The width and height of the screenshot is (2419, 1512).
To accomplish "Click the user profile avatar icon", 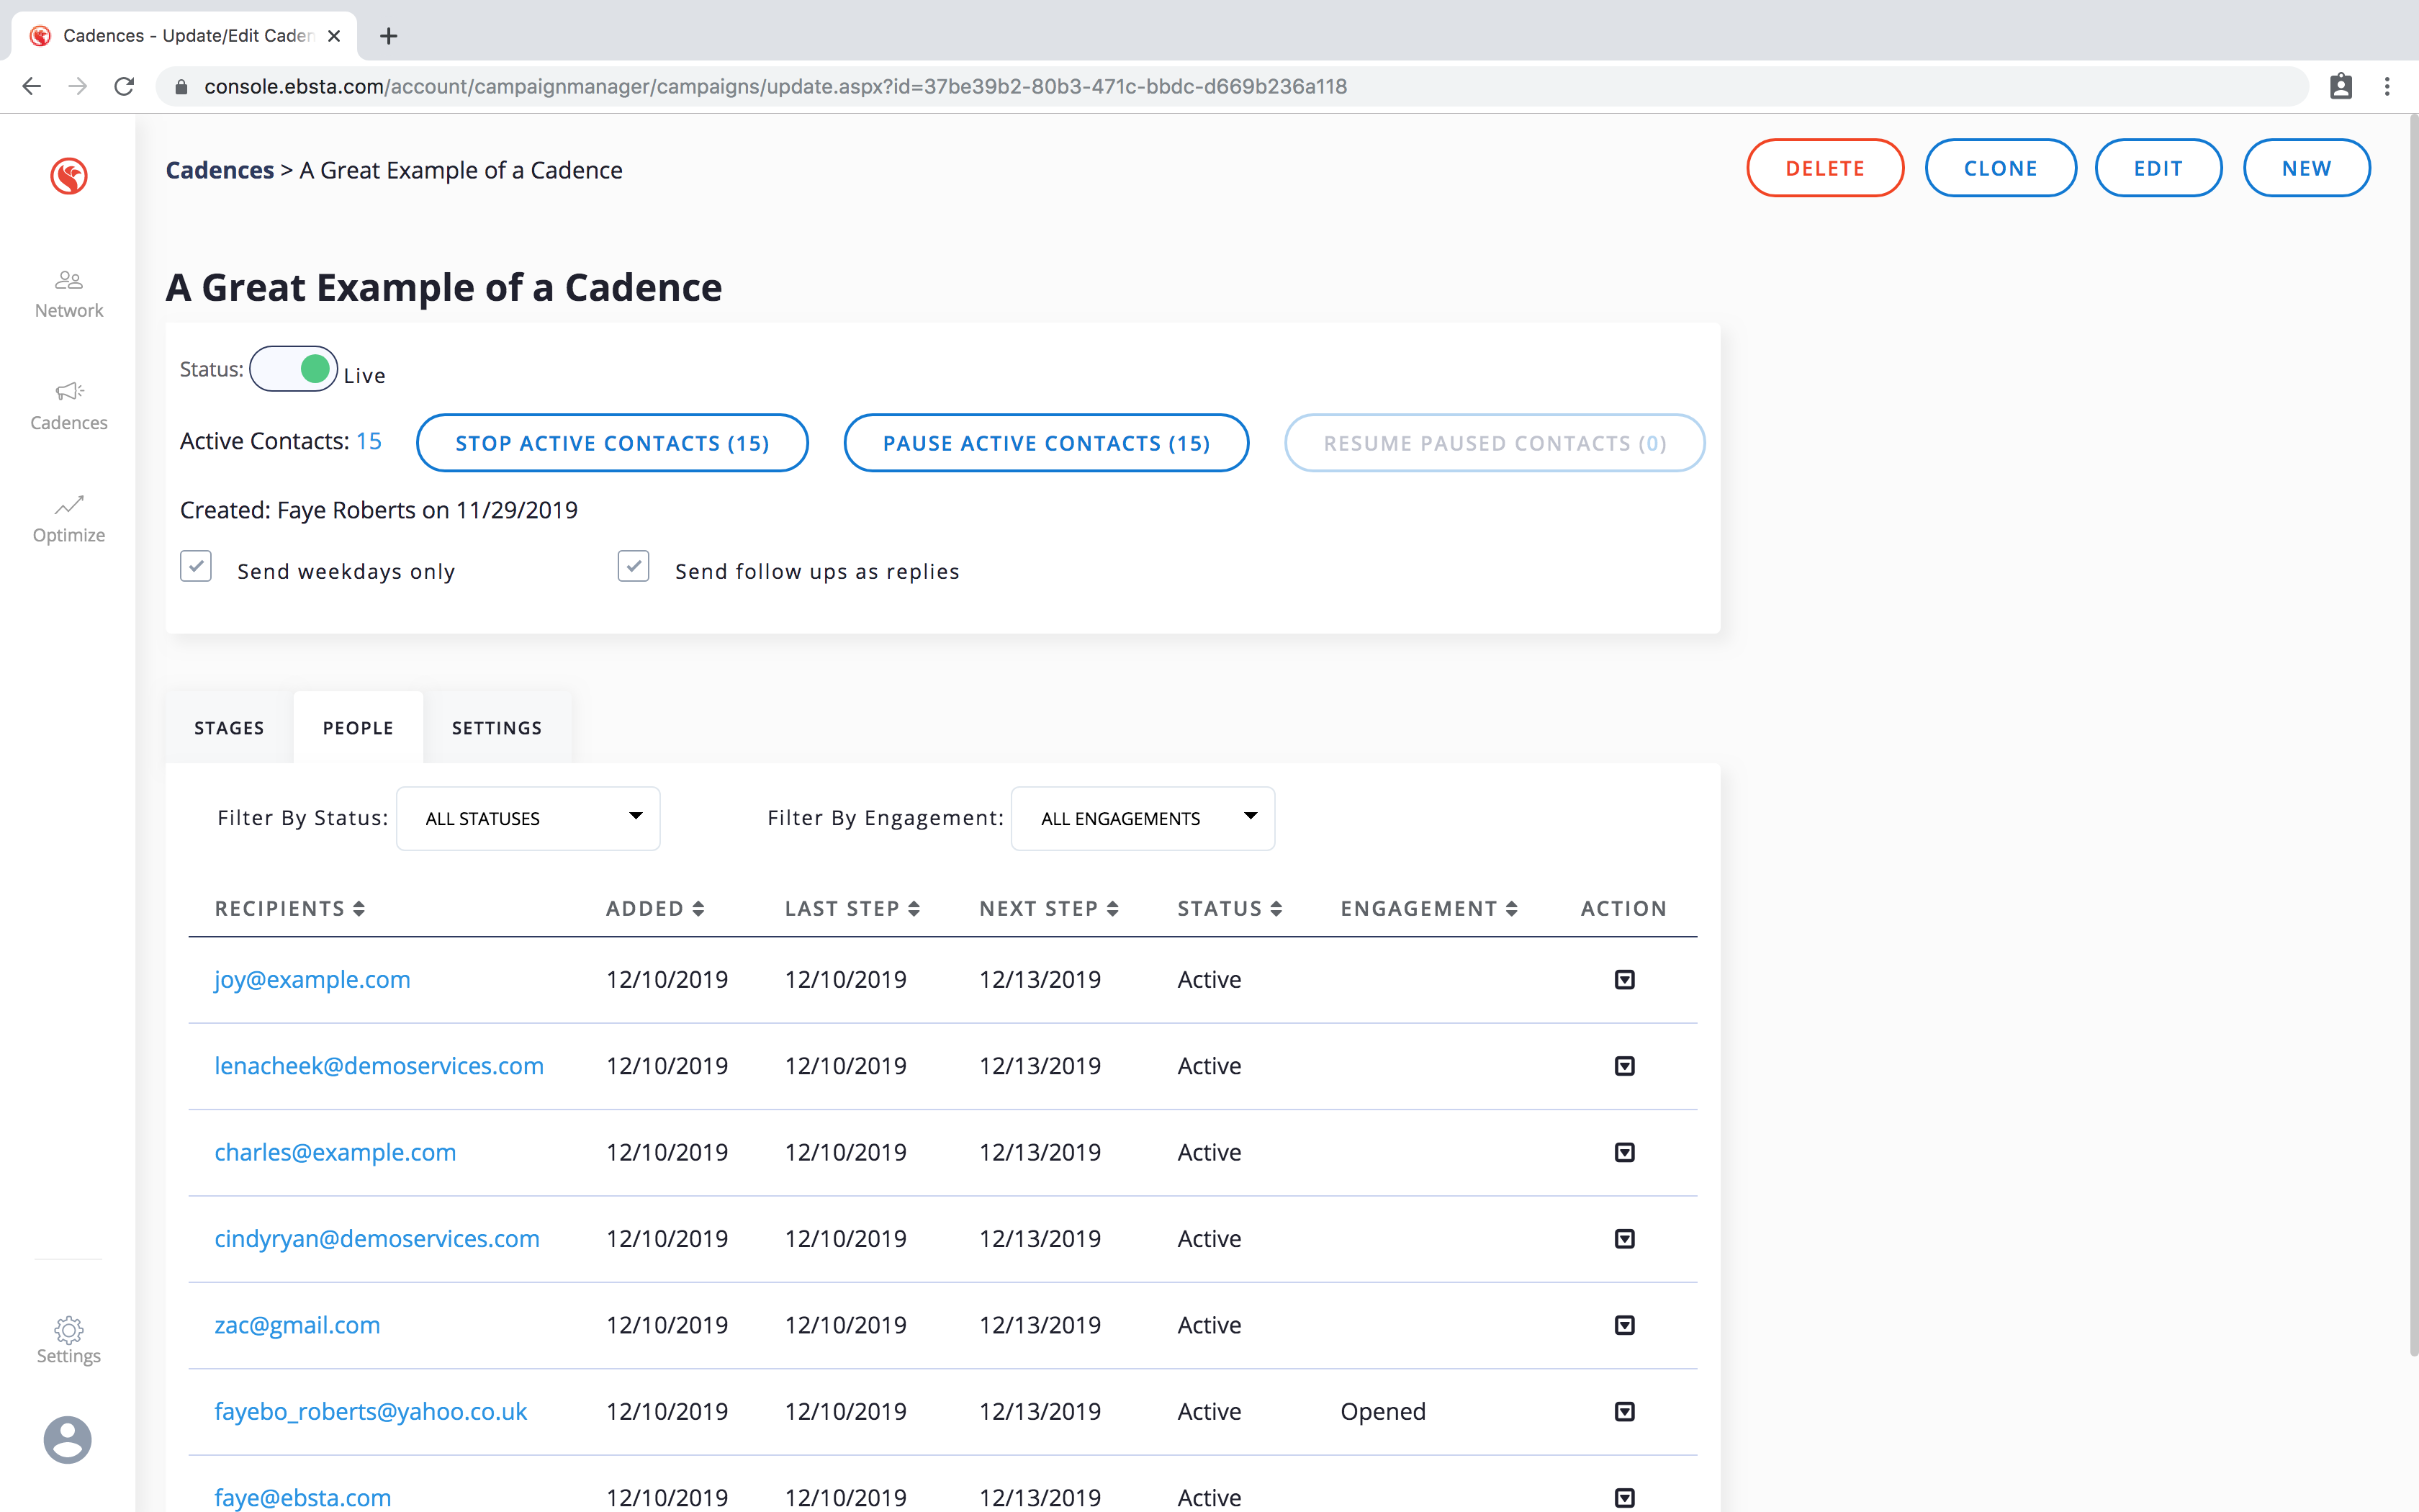I will click(68, 1440).
